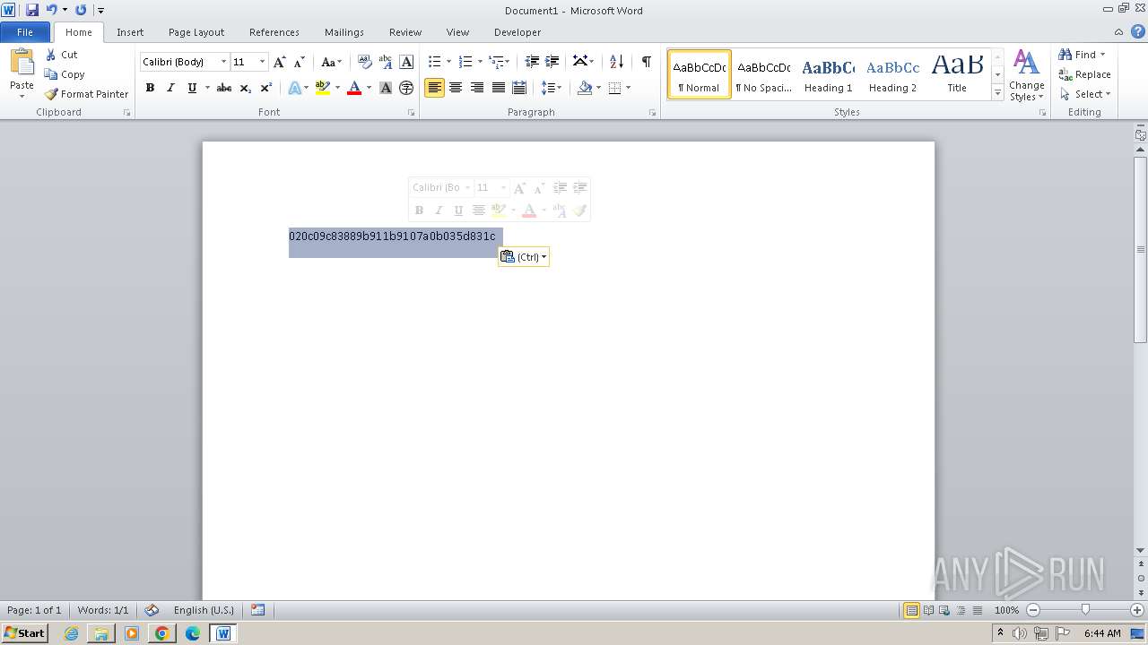This screenshot has width=1148, height=645.
Task: Open the File tab
Action: pos(25,32)
